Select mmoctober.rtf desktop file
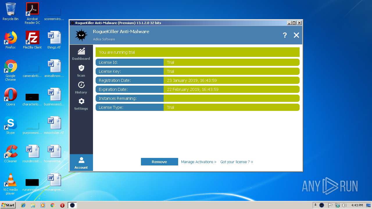 tap(54, 125)
